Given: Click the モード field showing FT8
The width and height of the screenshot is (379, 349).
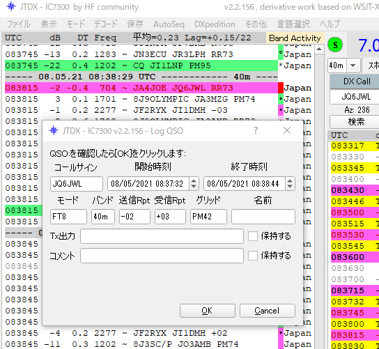Looking at the screenshot, I should tap(68, 217).
